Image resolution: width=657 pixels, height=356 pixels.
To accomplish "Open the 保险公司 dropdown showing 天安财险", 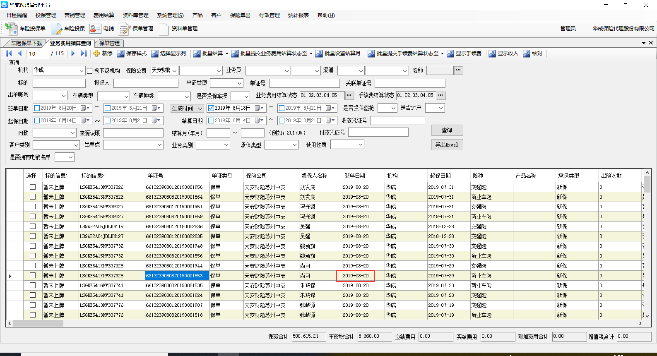I will coord(174,71).
